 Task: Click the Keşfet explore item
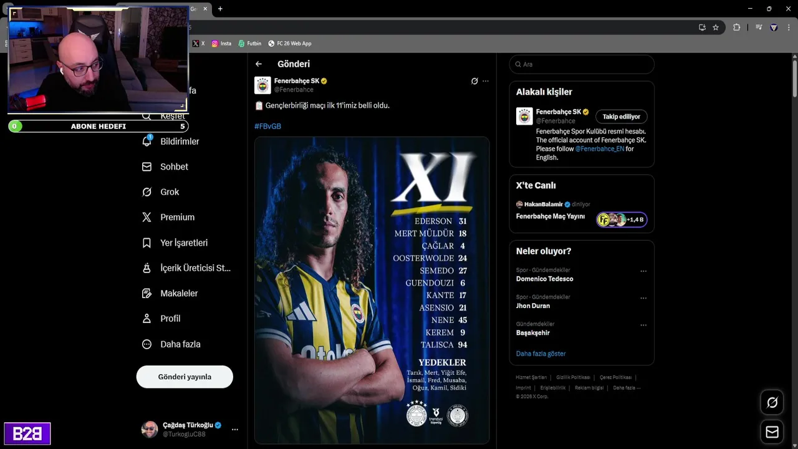[x=163, y=116]
